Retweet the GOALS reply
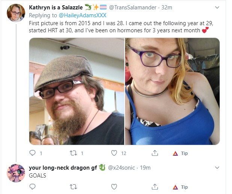This screenshot has width=232, height=194. pyautogui.click(x=73, y=187)
